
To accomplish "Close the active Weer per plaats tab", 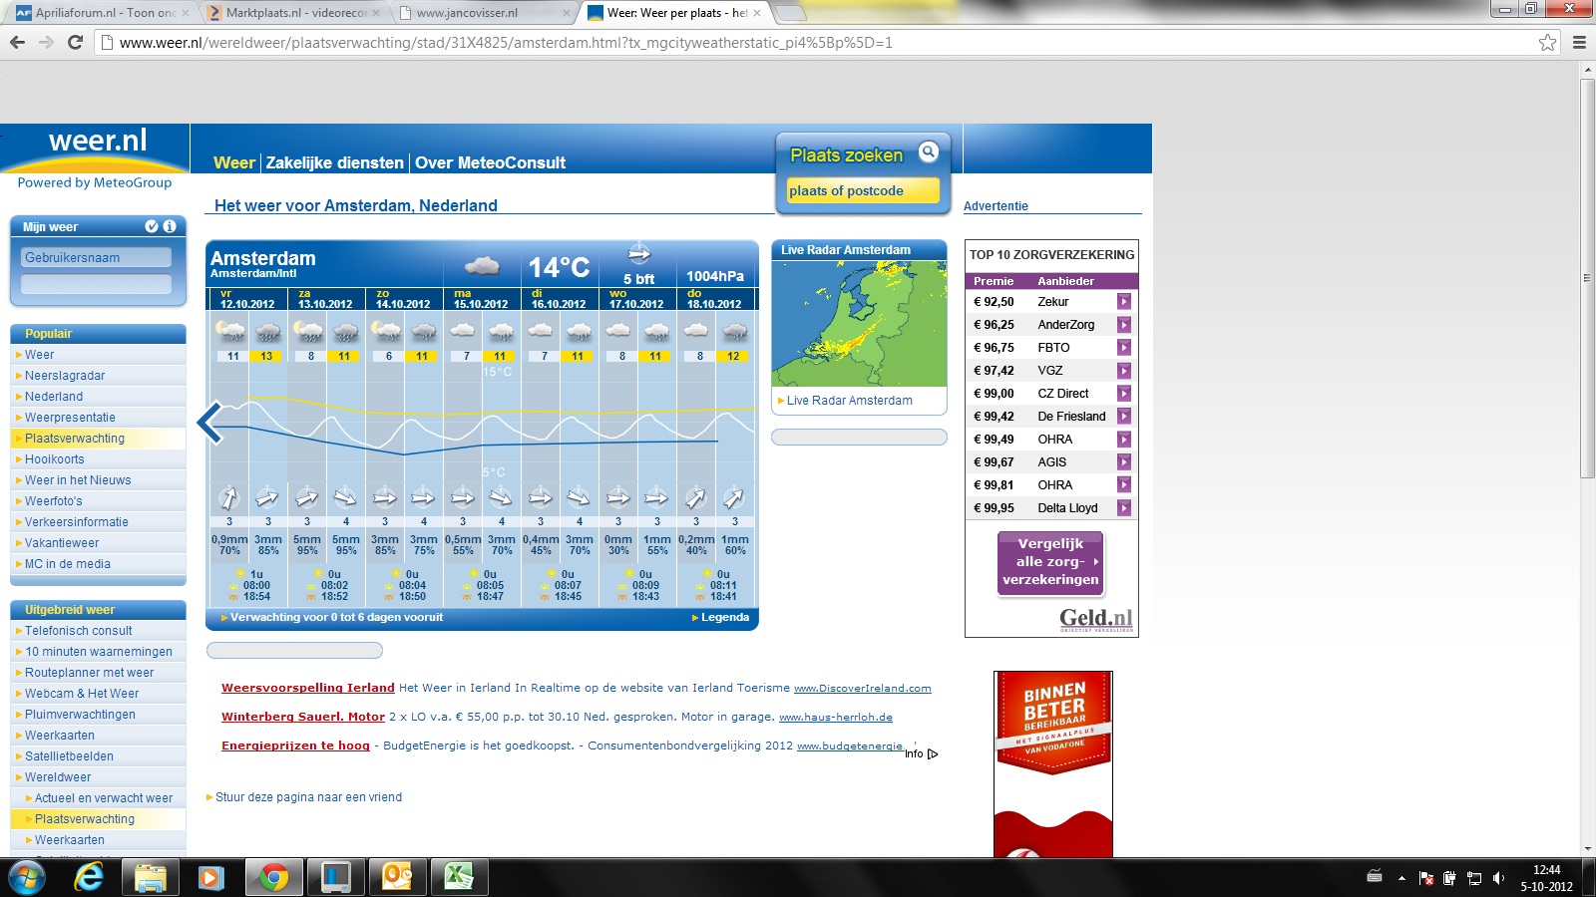I will click(x=757, y=13).
